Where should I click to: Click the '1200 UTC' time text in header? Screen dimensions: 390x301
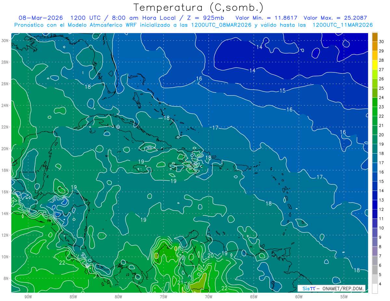pos(86,18)
